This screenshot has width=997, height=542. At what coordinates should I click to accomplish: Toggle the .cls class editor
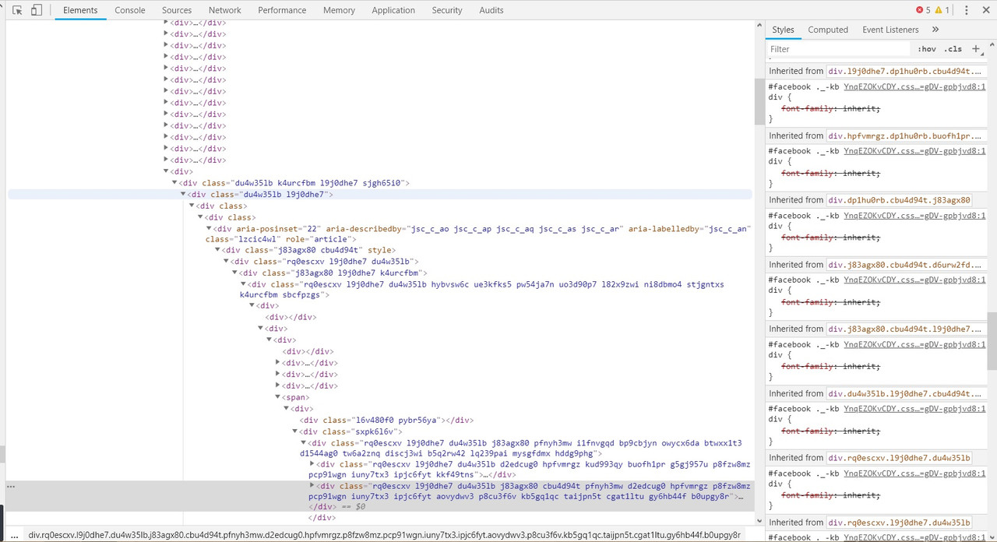tap(953, 49)
